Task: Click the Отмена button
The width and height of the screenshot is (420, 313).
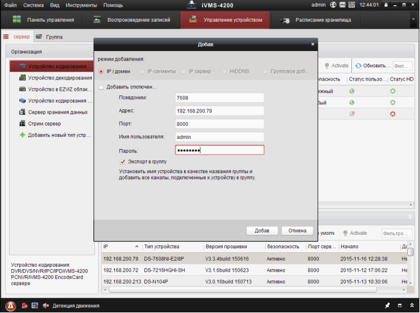Action: pyautogui.click(x=297, y=231)
